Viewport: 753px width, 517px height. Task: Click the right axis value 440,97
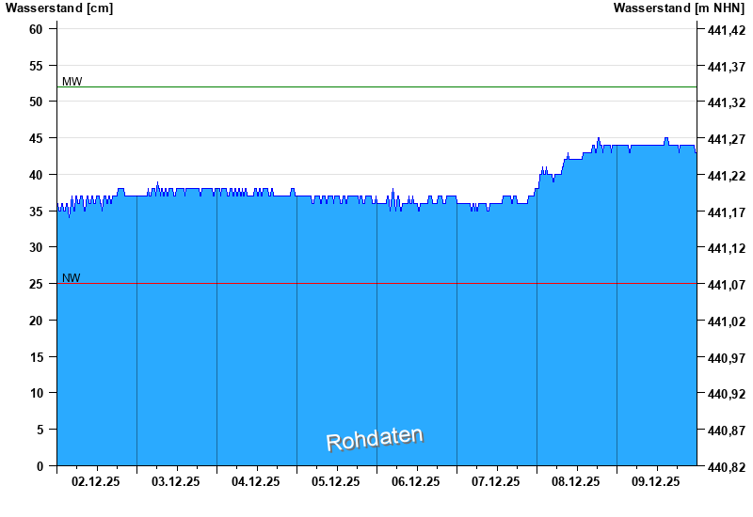click(x=727, y=358)
